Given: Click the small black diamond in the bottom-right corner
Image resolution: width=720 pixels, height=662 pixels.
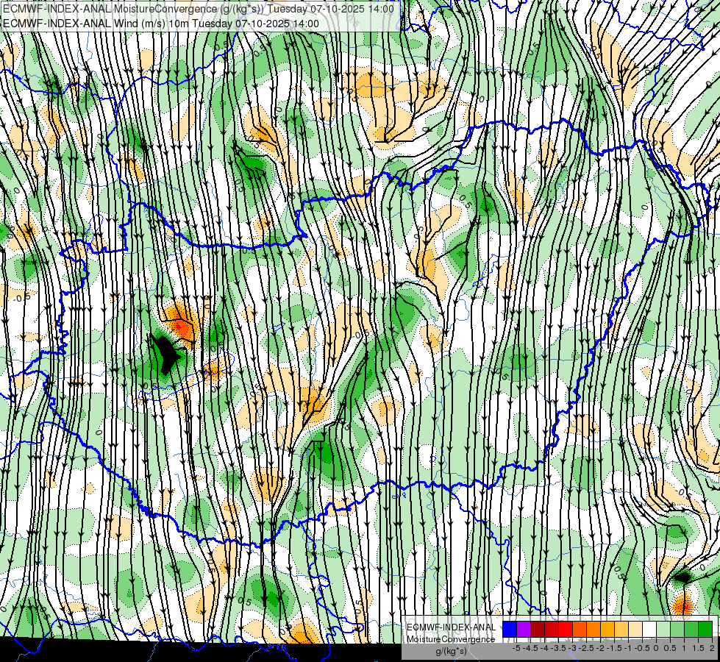Looking at the screenshot, I should (x=683, y=577).
